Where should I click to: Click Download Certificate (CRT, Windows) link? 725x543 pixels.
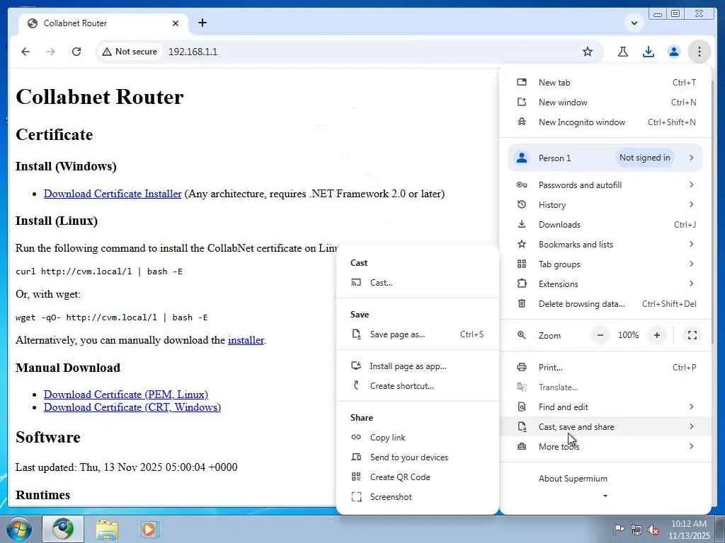click(x=132, y=407)
